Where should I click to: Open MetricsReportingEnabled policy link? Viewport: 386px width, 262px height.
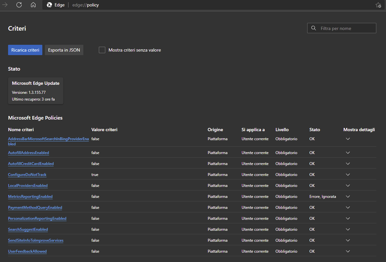click(30, 197)
